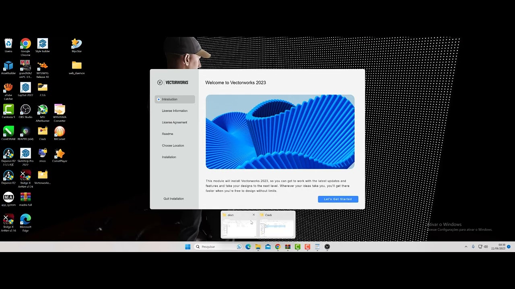The image size is (515, 289).
Task: Open the 2.3.6 folder on desktop
Action: coord(42,90)
